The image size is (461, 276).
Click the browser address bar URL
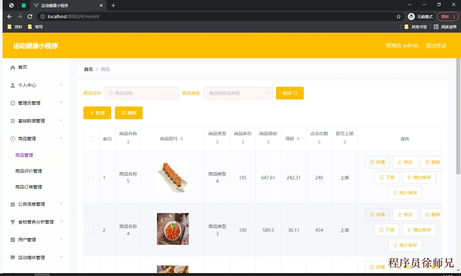coord(73,17)
